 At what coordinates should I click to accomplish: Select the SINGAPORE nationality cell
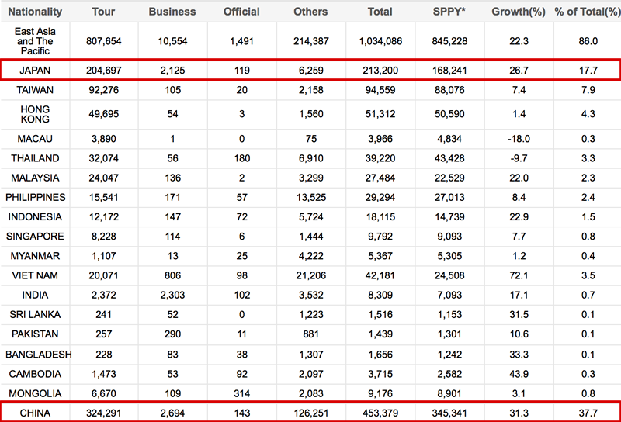[x=35, y=237]
